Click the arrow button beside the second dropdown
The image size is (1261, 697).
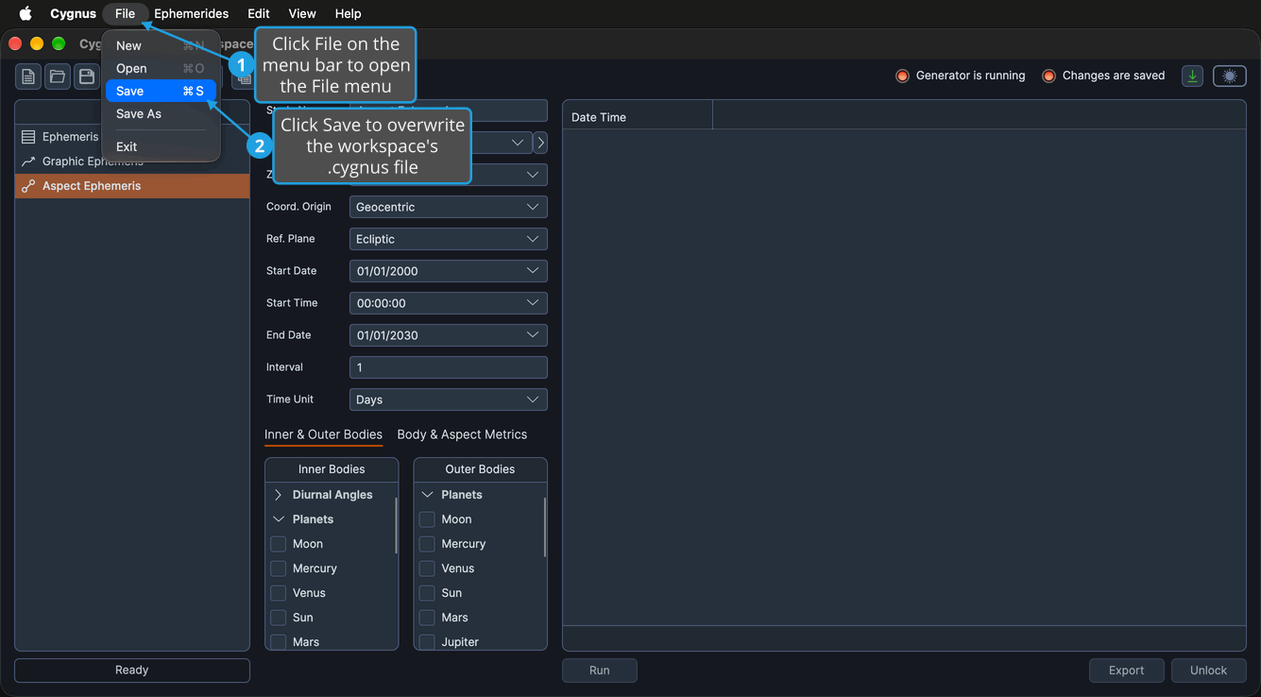click(x=540, y=143)
